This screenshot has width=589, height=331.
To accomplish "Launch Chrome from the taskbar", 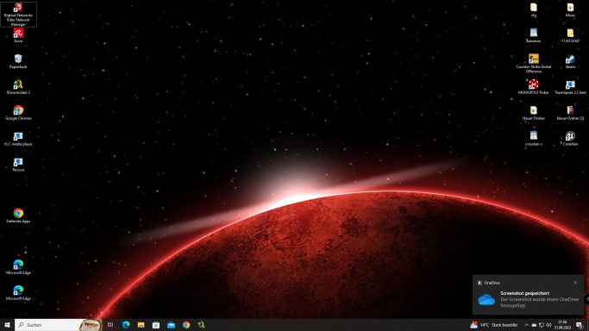I will [x=186, y=325].
